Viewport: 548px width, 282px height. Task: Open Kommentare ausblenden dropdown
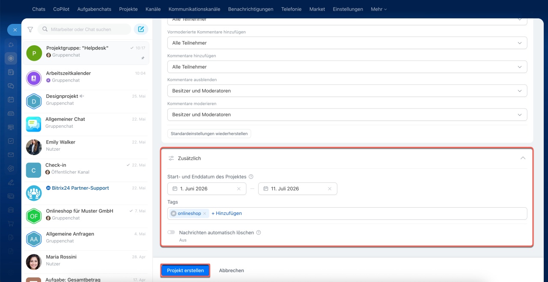coord(347,91)
